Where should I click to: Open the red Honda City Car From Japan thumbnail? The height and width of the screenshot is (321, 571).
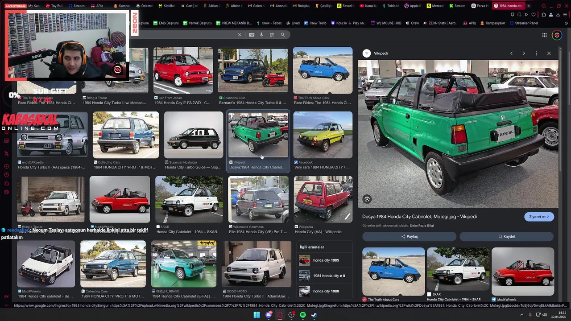point(183,70)
